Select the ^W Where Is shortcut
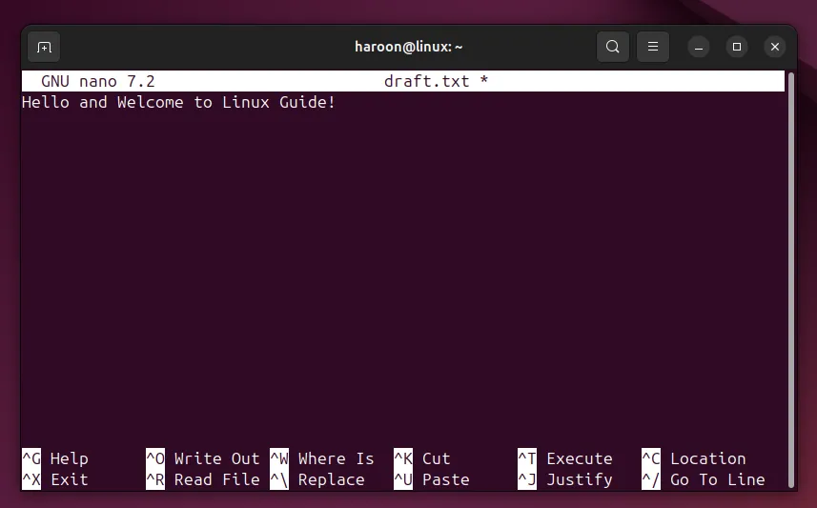This screenshot has height=508, width=817. [322, 458]
